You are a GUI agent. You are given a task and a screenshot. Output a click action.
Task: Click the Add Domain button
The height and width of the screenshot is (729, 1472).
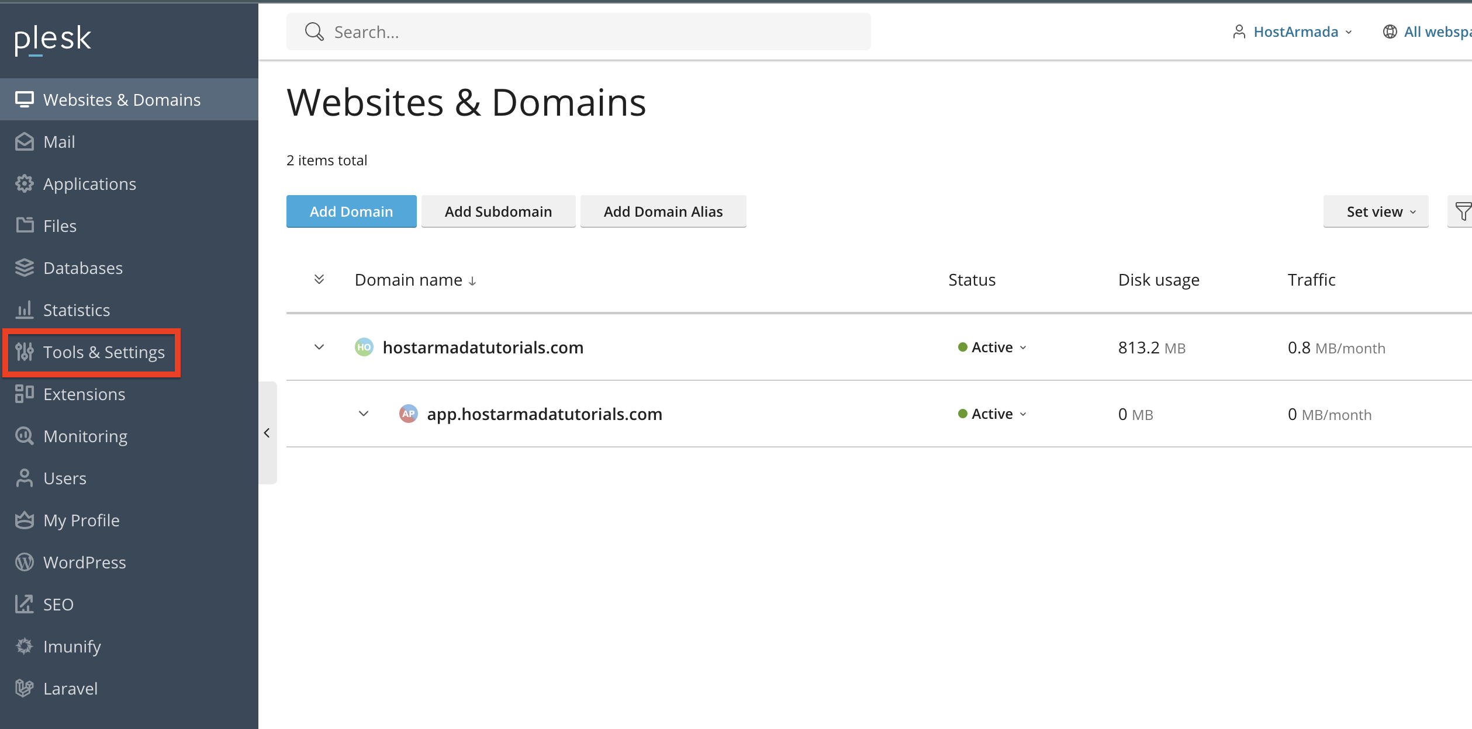[351, 211]
